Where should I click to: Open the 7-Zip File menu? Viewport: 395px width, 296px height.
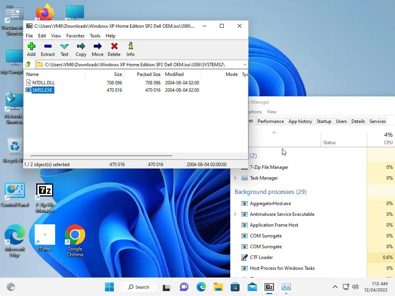(29, 36)
